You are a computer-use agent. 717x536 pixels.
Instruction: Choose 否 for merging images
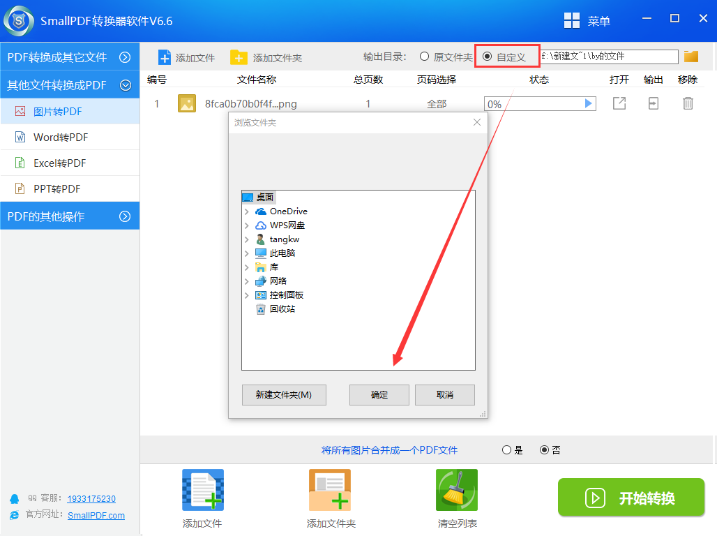tap(544, 450)
